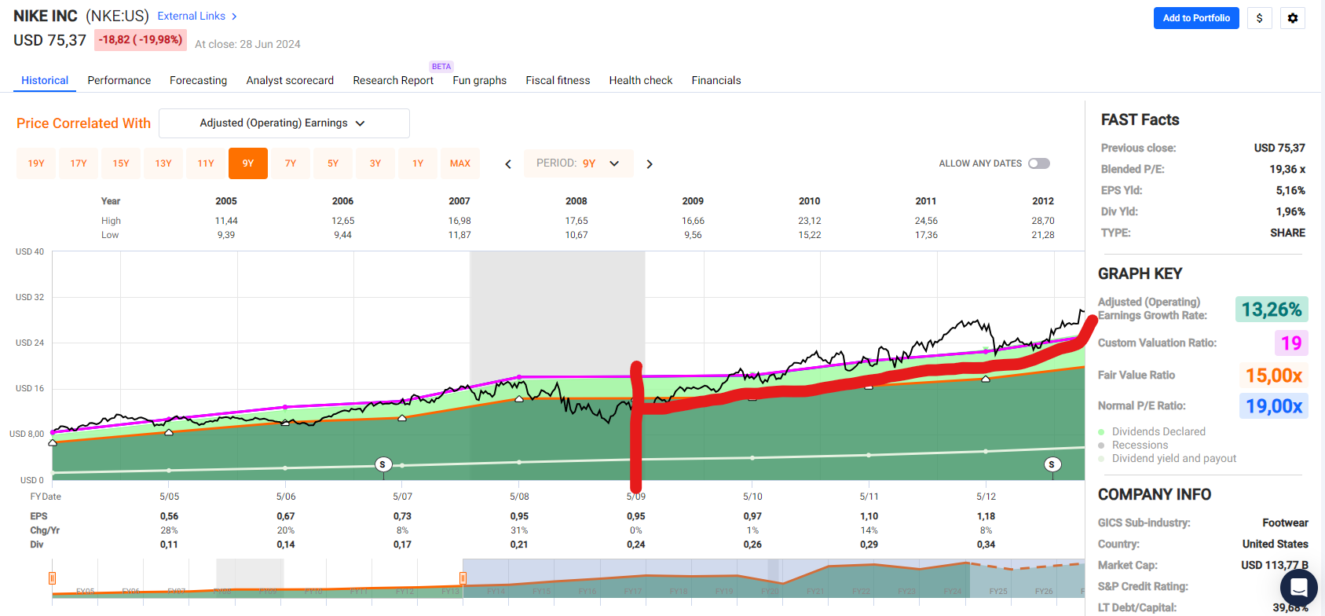Click the 13,26% earnings growth rate swatch
1325x616 pixels.
pyautogui.click(x=1272, y=310)
